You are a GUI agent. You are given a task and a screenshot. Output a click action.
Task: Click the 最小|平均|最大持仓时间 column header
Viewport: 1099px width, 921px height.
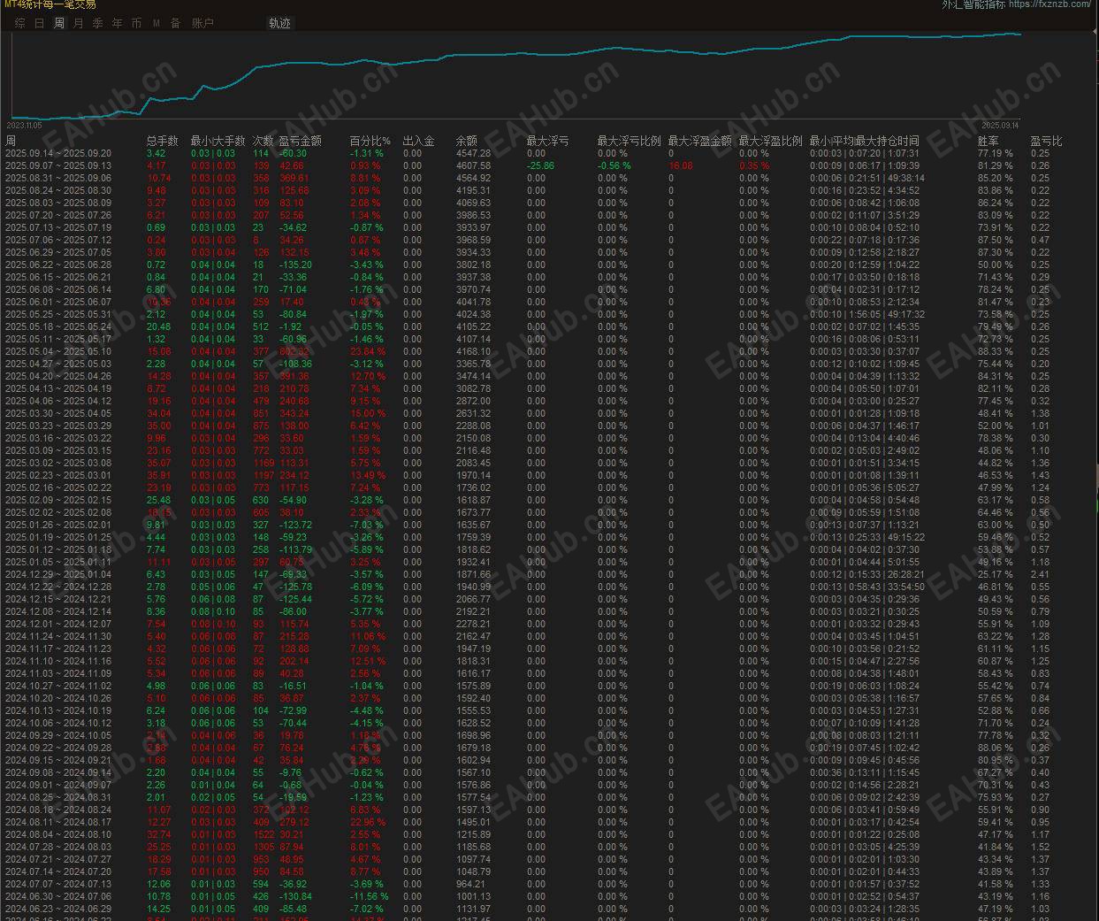[864, 141]
